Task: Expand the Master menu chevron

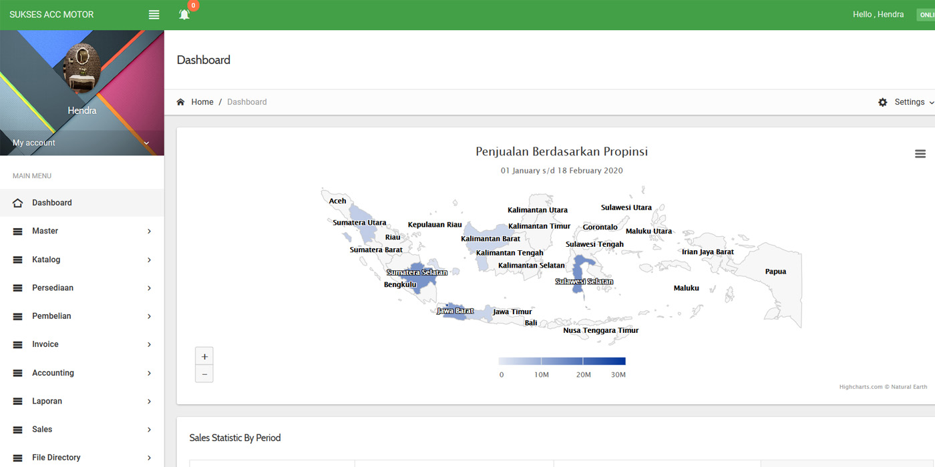Action: click(x=149, y=231)
